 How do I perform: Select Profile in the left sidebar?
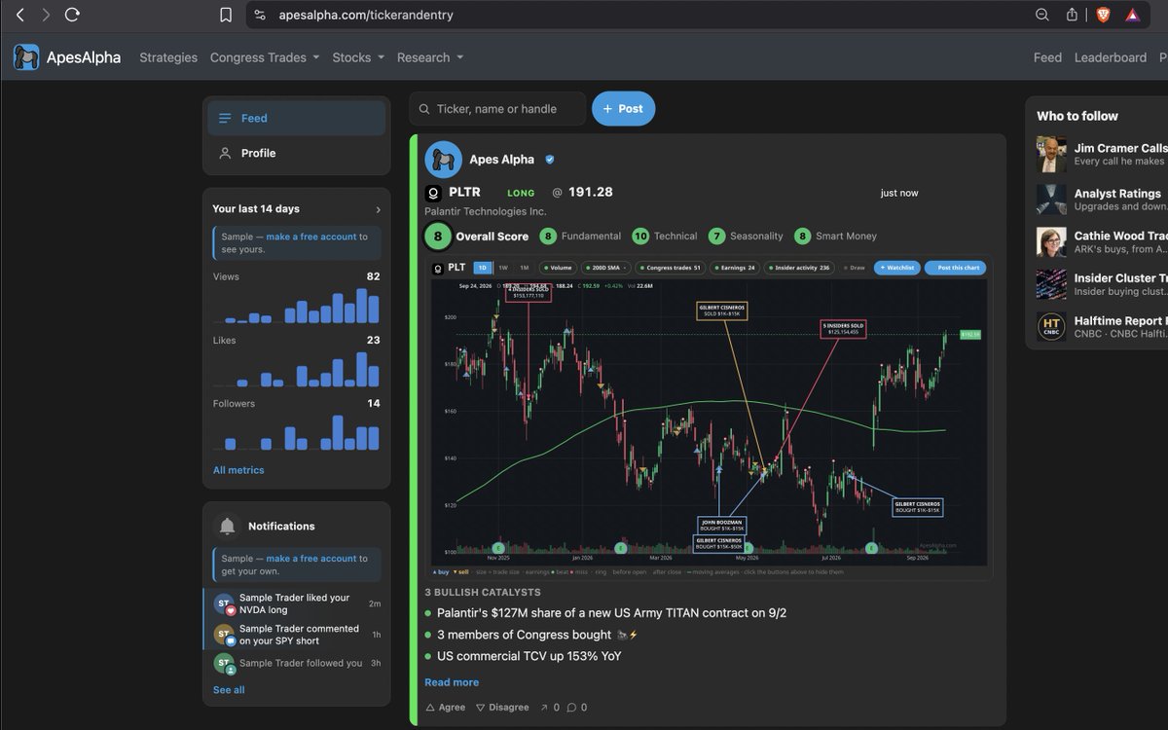click(x=297, y=153)
